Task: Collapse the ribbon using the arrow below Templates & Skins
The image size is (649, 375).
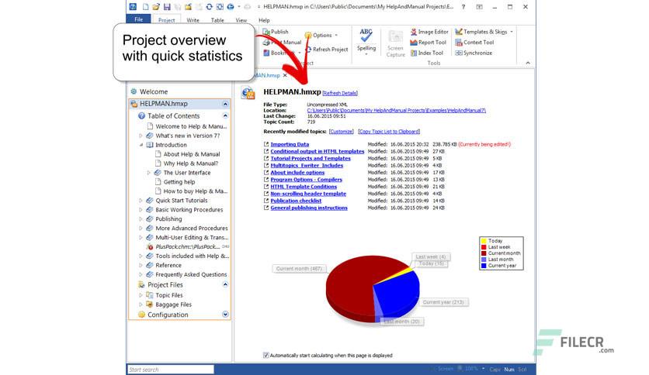Action: click(528, 63)
